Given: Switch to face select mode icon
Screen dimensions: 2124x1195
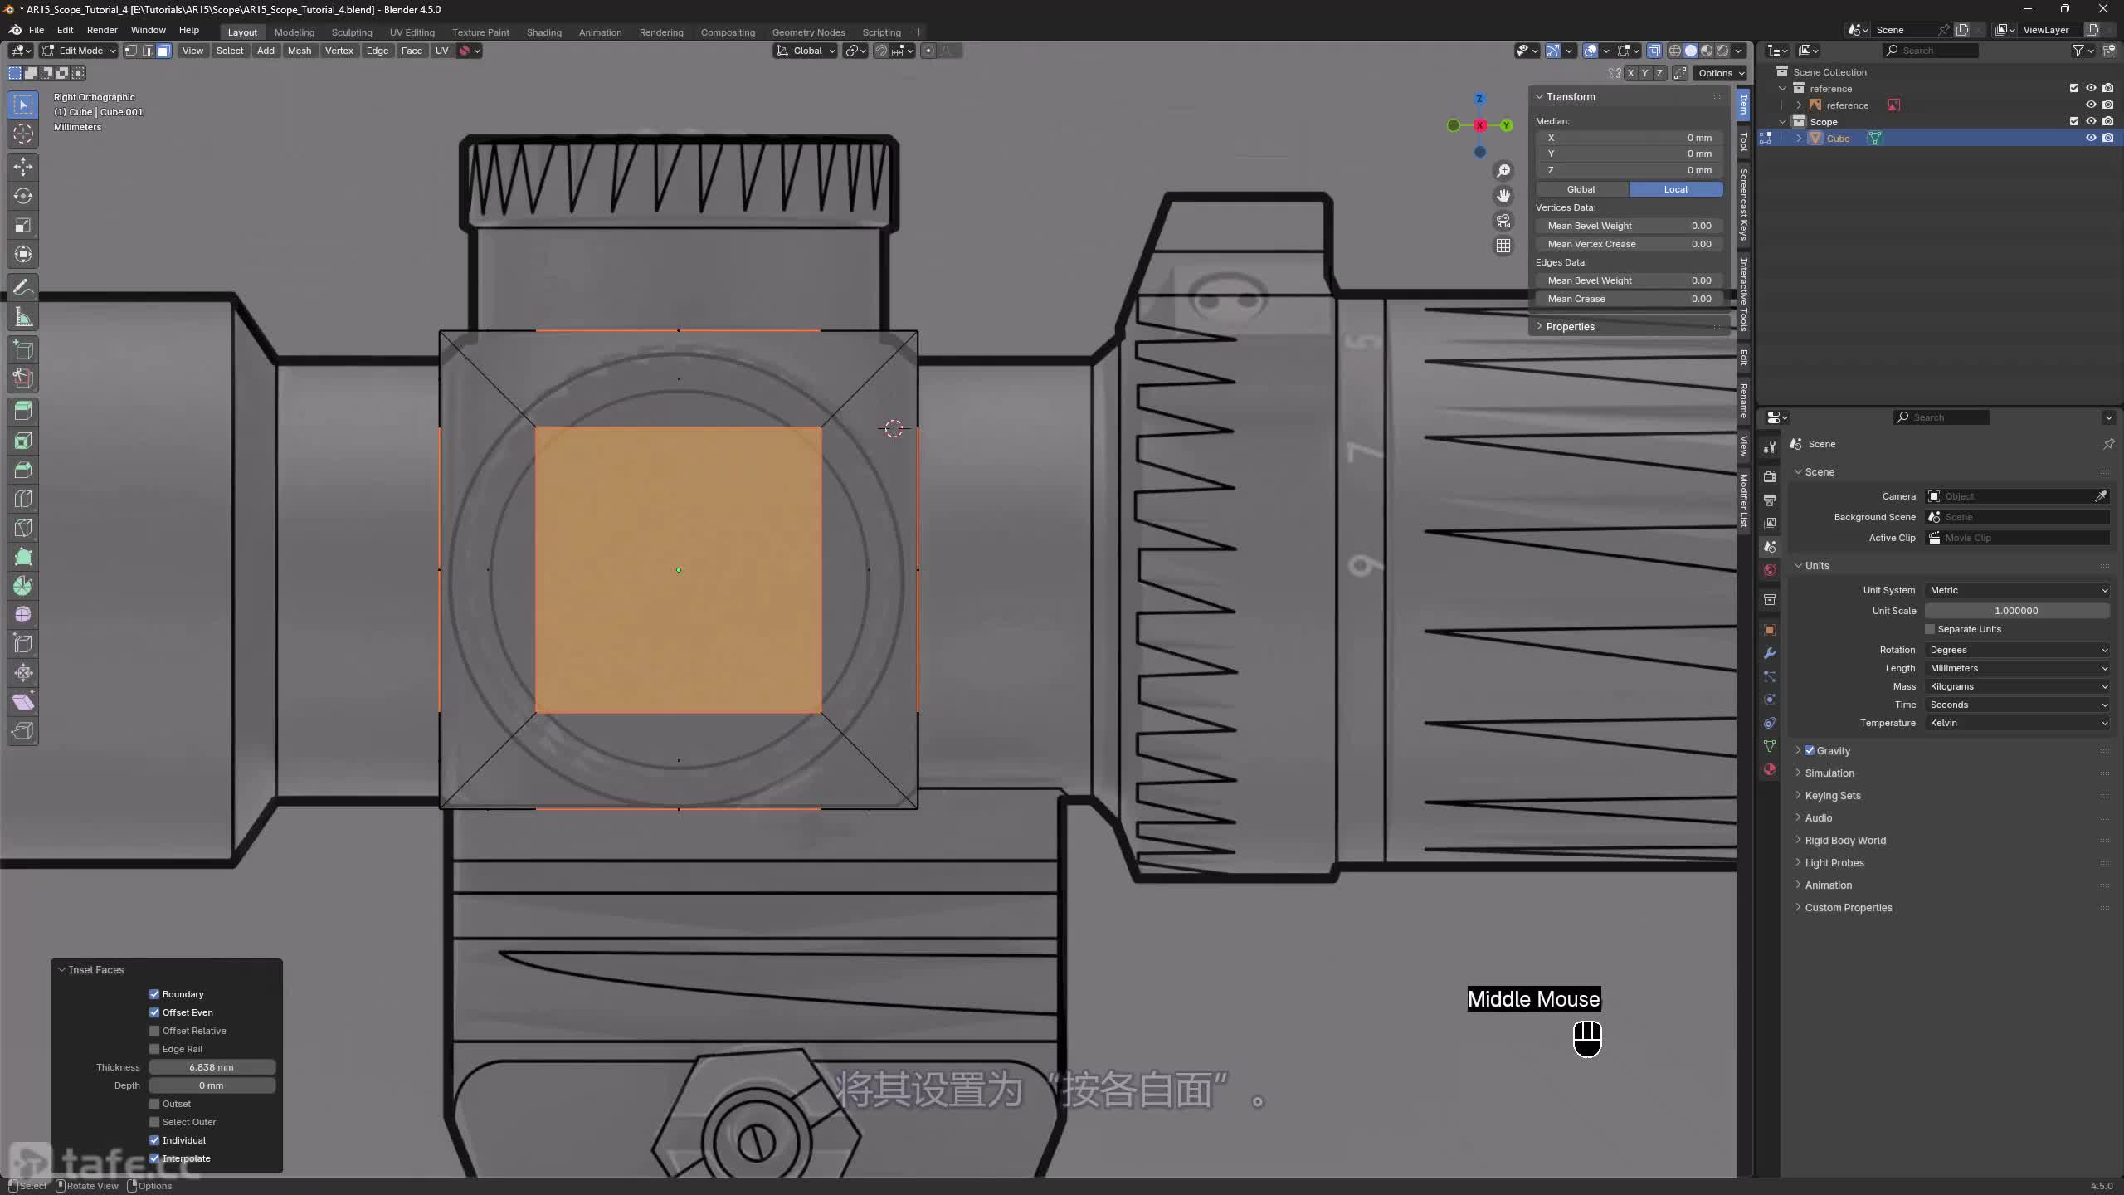Looking at the screenshot, I should 163,51.
